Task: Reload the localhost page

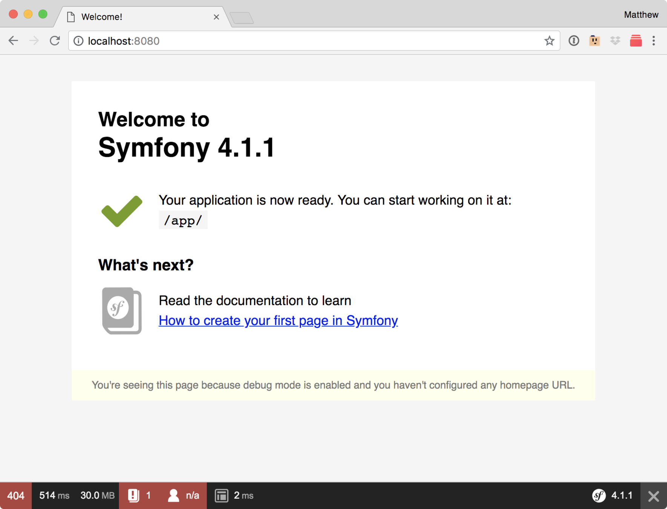Action: click(x=55, y=41)
